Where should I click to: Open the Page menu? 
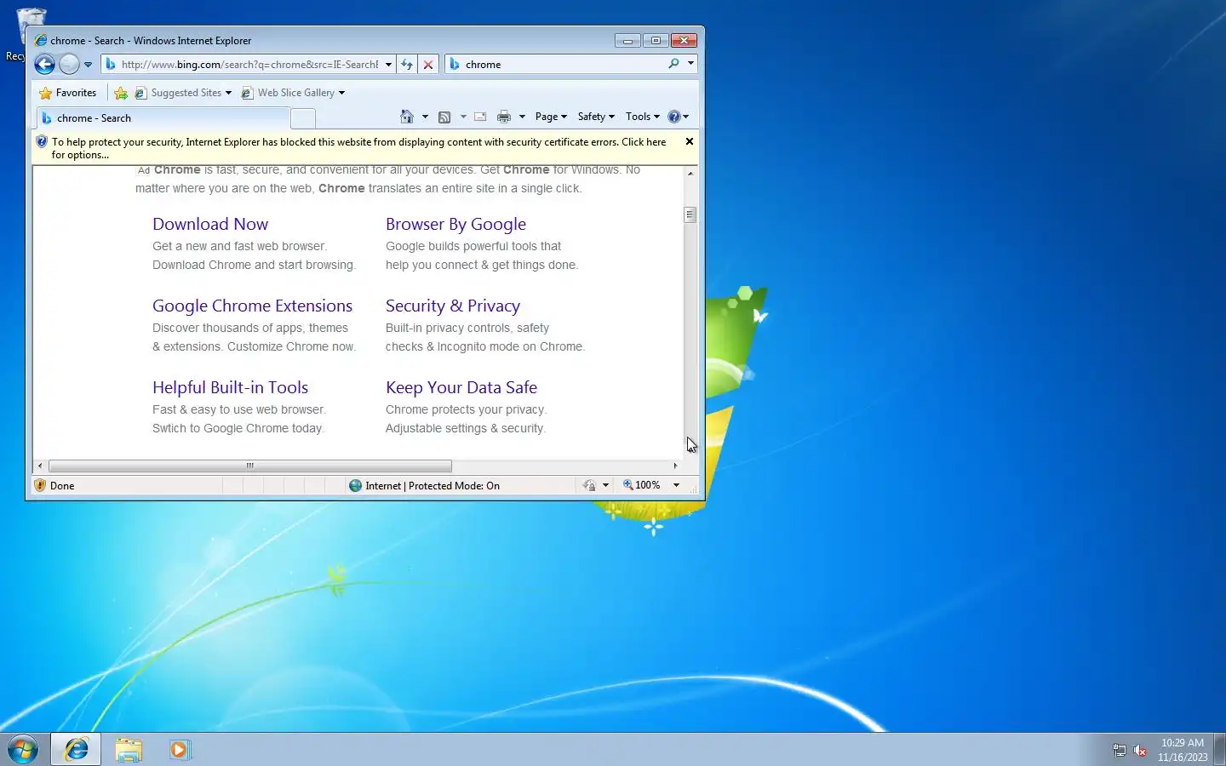(551, 117)
